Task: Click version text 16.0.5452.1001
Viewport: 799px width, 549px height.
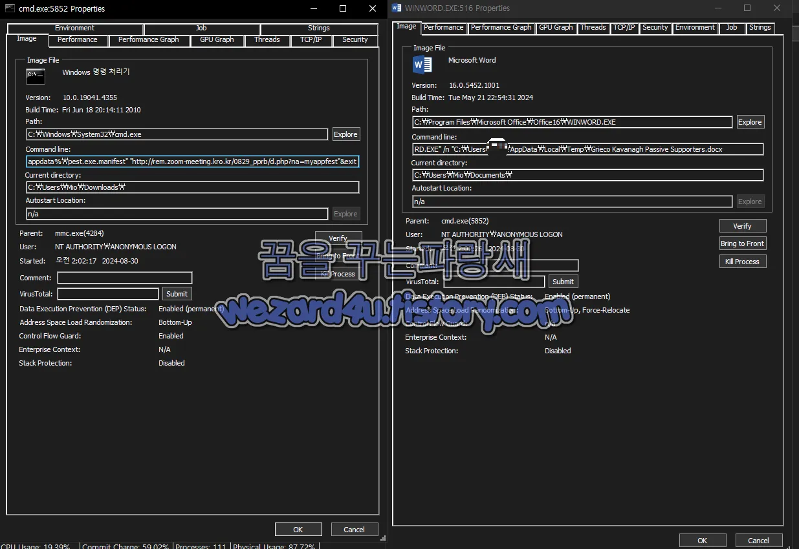Action: 474,85
